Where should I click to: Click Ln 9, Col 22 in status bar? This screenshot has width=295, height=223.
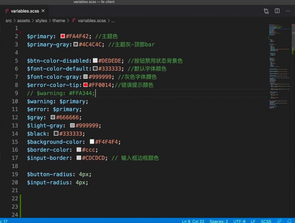click(x=193, y=221)
